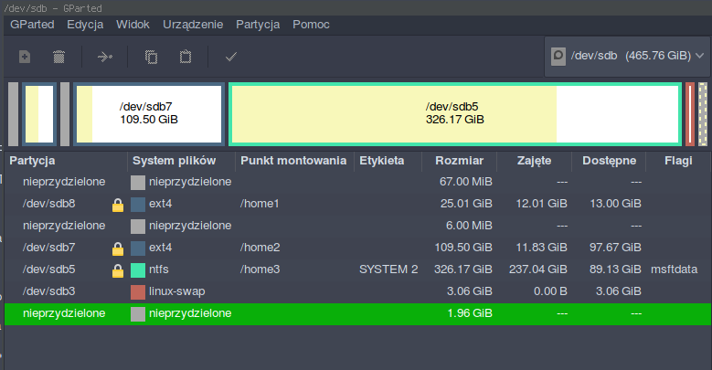712x370 pixels.
Task: Open the Edycja menu
Action: [85, 24]
